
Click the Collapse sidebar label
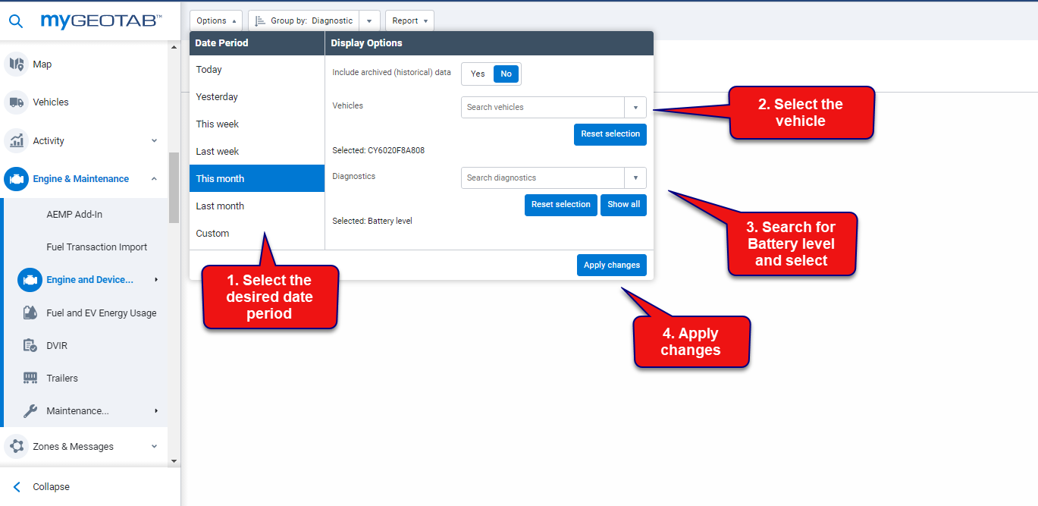[x=51, y=487]
